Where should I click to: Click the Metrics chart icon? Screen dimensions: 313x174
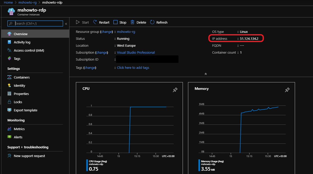10,129
